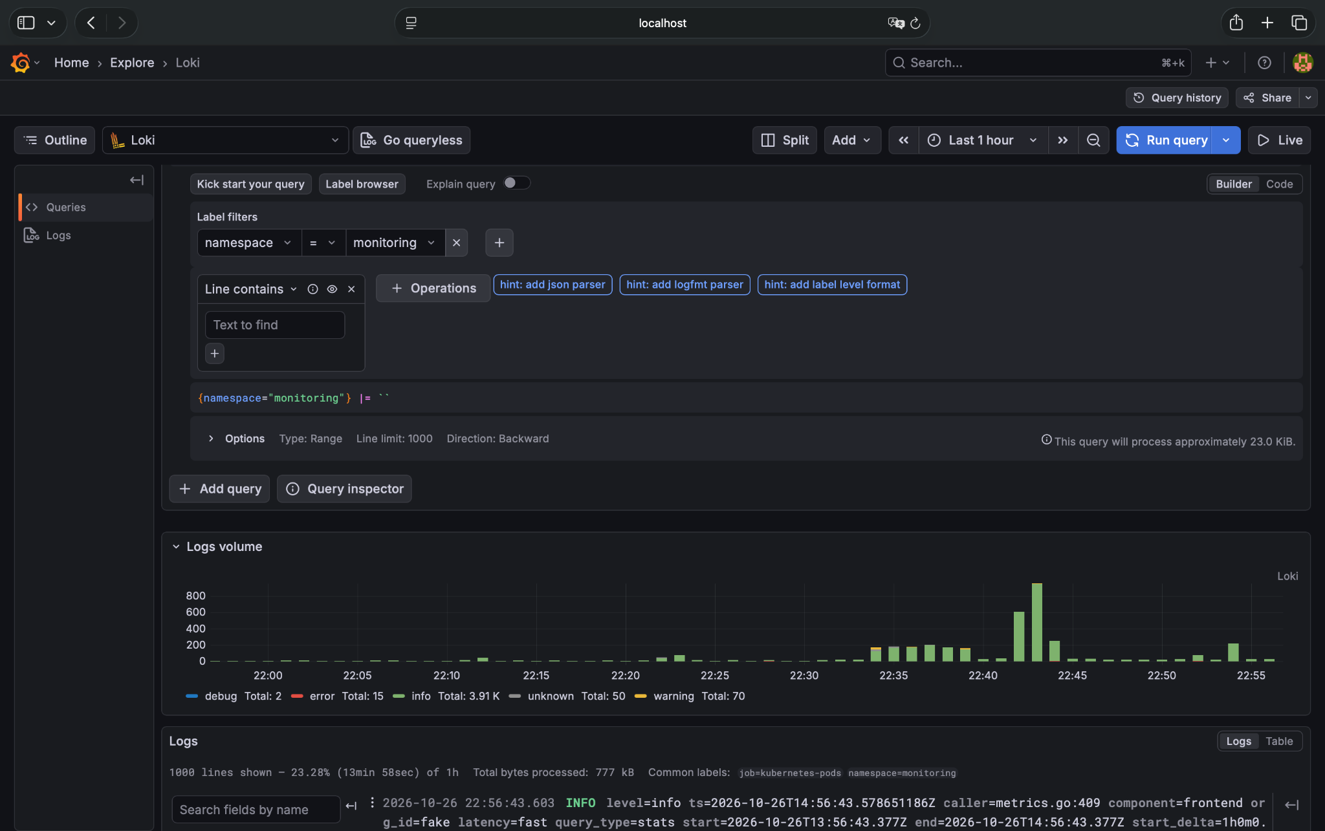The width and height of the screenshot is (1325, 831).
Task: Go to Home in the breadcrumb
Action: tap(71, 63)
